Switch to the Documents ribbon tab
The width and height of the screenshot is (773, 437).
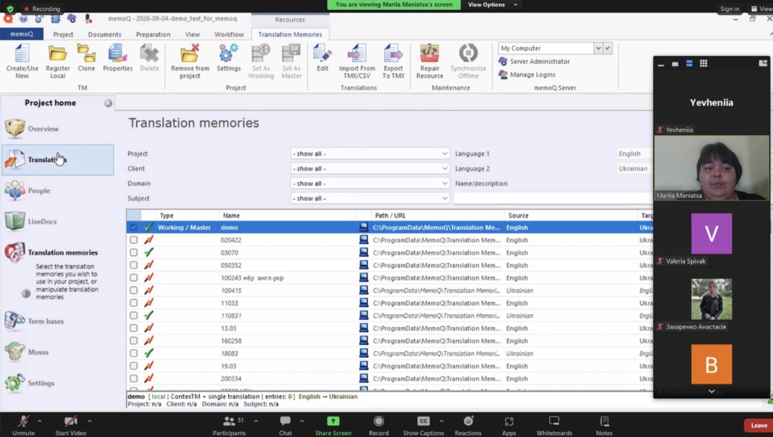[x=104, y=34]
